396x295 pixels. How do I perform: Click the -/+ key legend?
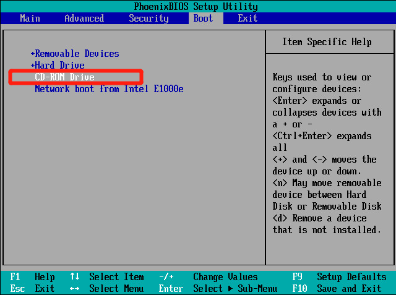(166, 277)
